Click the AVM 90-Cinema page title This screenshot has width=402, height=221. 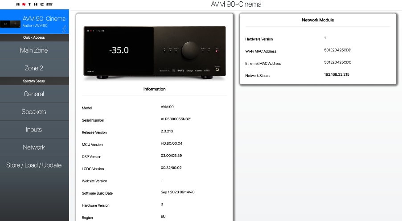[x=236, y=4]
